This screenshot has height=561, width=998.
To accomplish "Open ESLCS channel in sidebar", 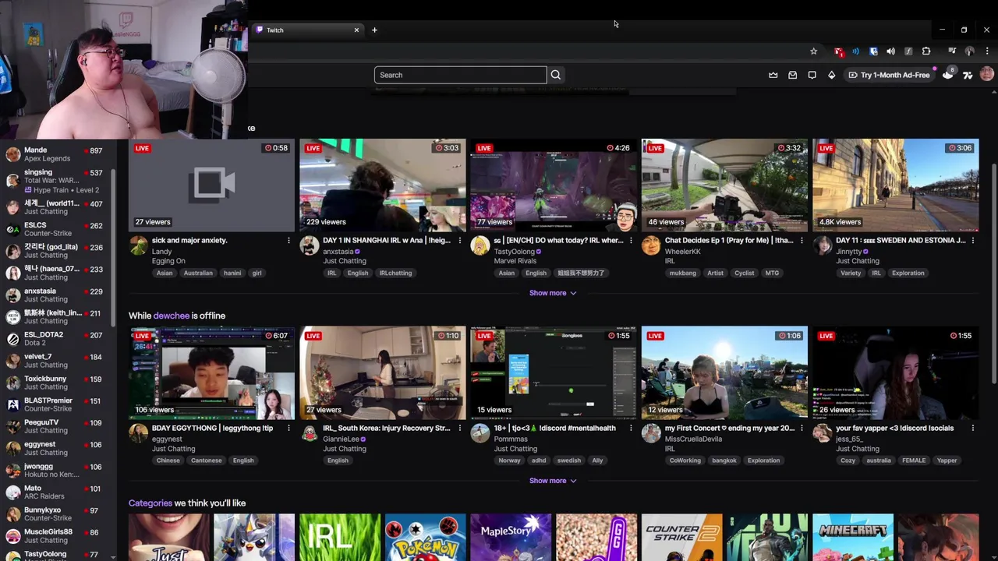I will pyautogui.click(x=56, y=229).
